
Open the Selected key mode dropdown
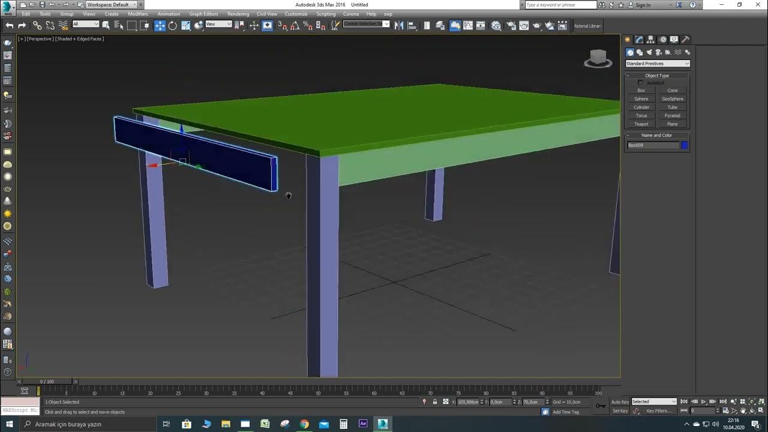pyautogui.click(x=654, y=401)
